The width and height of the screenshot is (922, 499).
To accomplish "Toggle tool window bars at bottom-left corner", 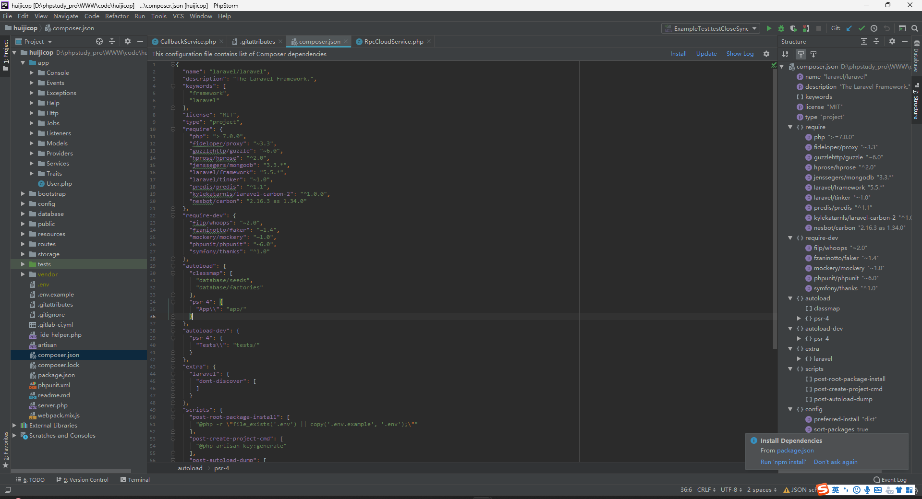I will (x=8, y=490).
